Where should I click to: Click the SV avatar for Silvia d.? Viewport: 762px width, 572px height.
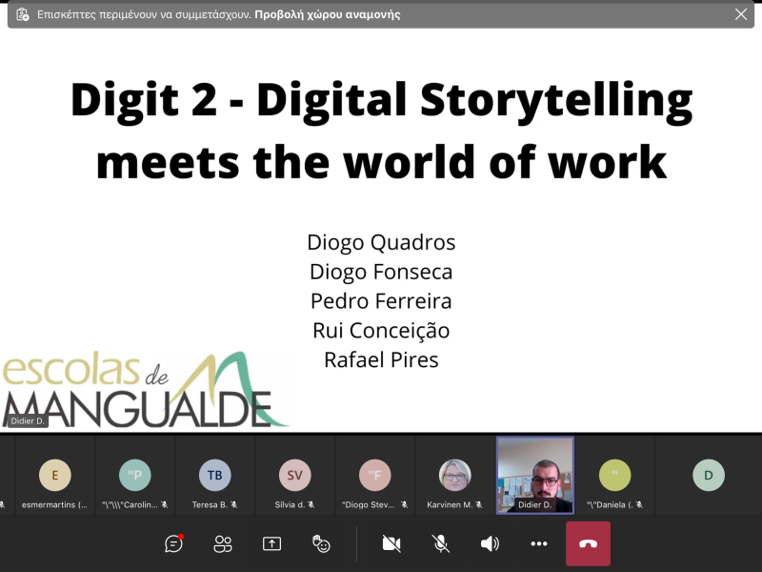[294, 475]
